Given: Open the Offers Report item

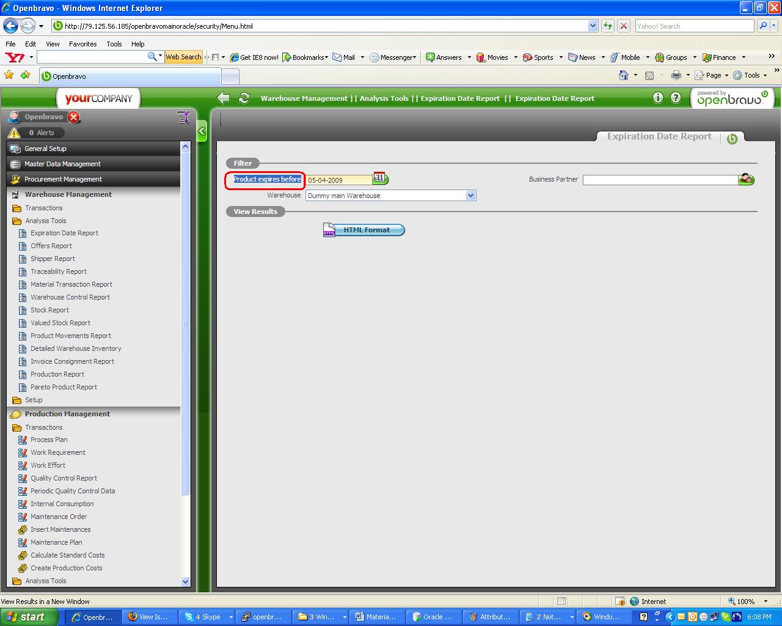Looking at the screenshot, I should [51, 246].
